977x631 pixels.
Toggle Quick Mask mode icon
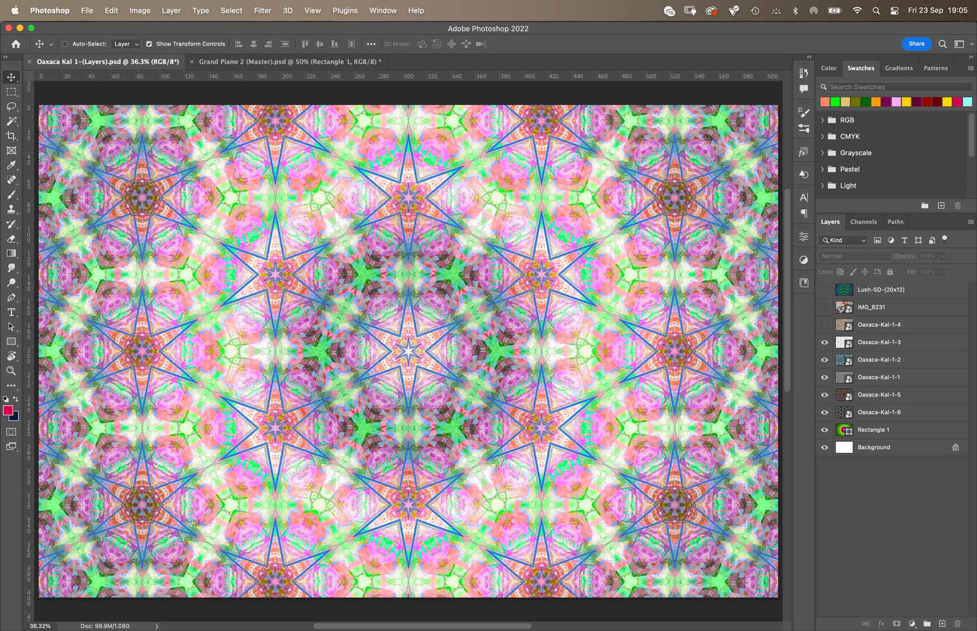point(11,432)
